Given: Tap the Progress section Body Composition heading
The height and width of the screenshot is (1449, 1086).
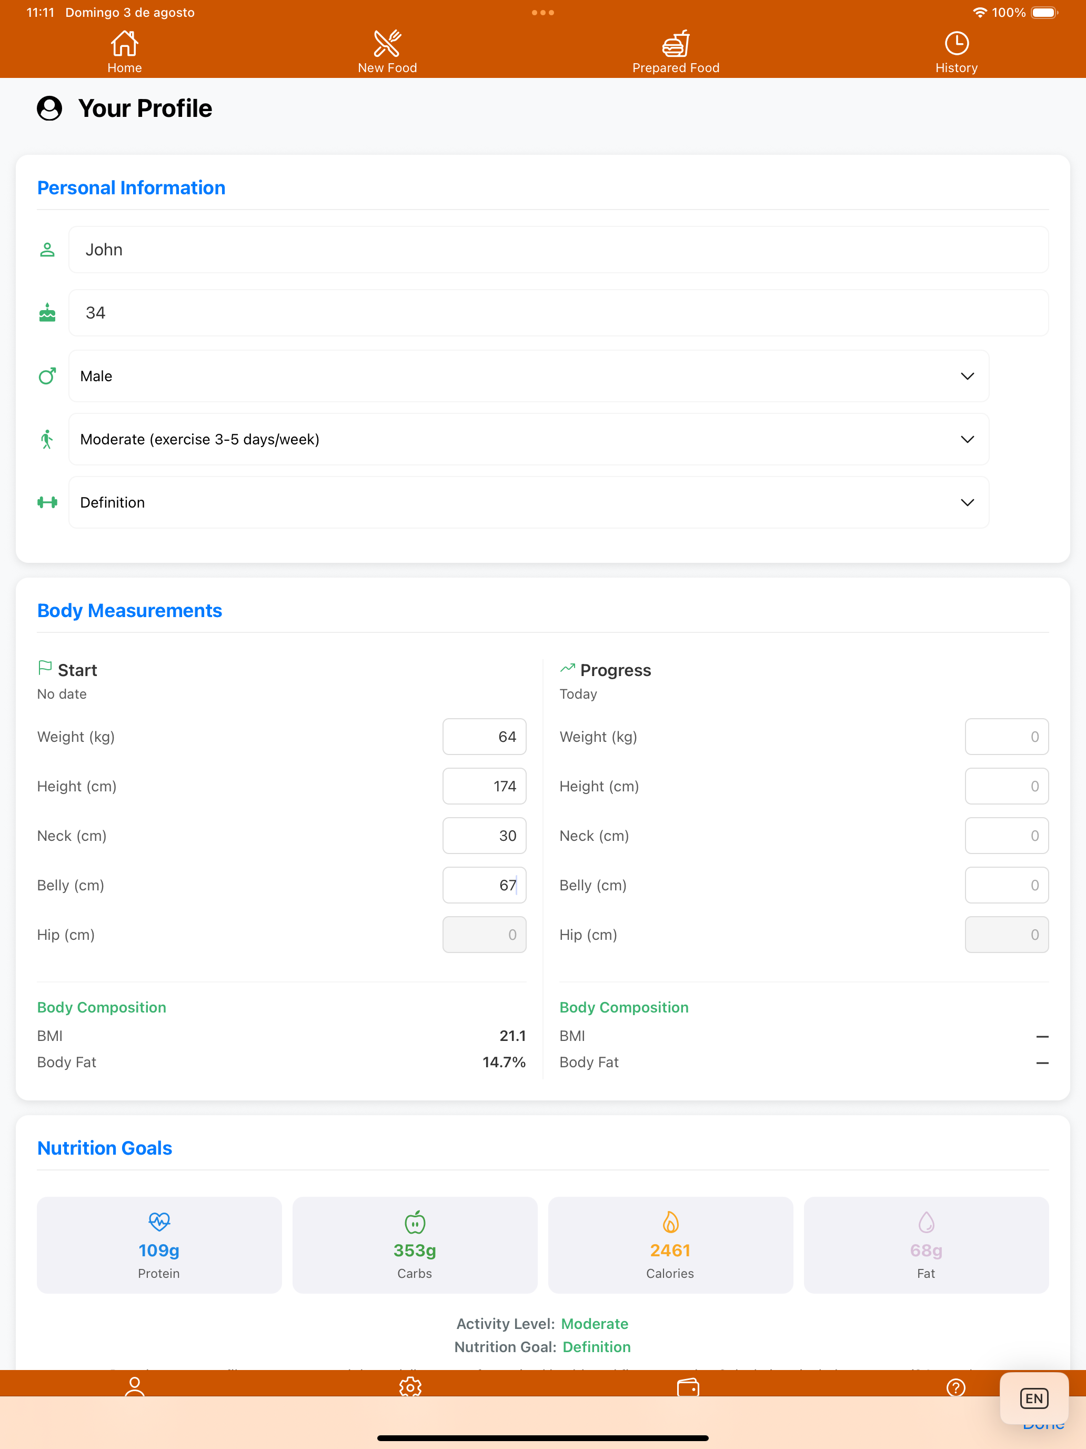Looking at the screenshot, I should click(624, 1007).
